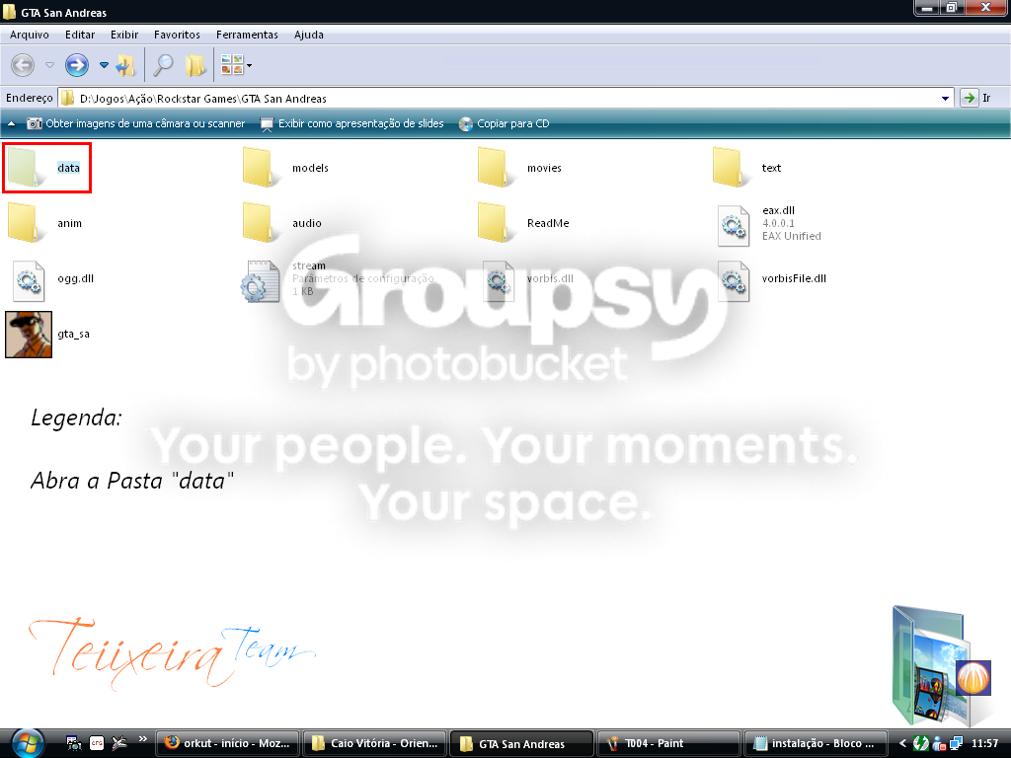Open the Ferramentas menu
Viewport: 1011px width, 758px height.
point(247,35)
